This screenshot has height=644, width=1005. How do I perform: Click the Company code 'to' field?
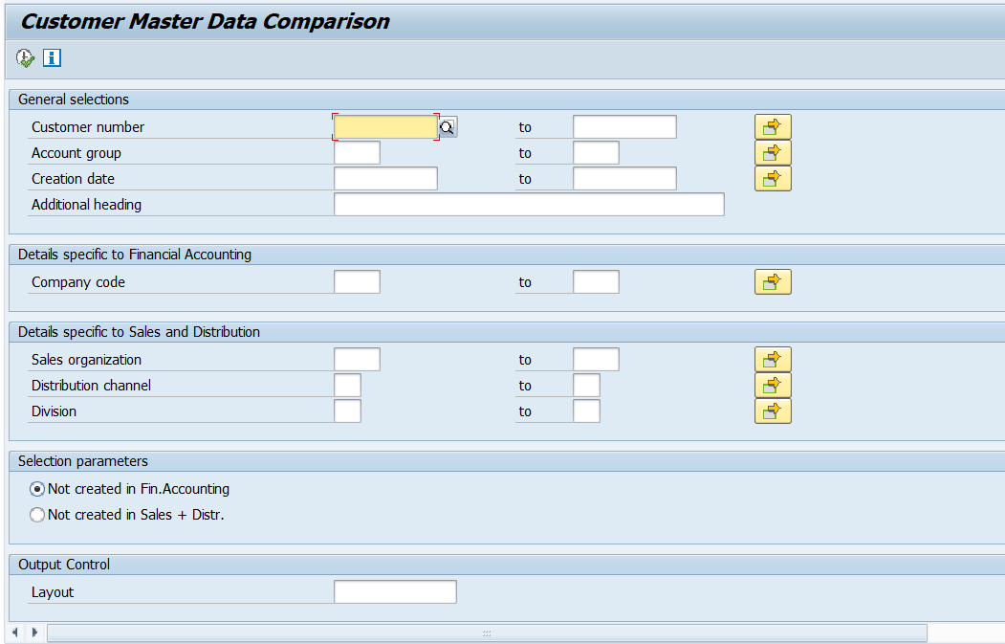point(595,281)
